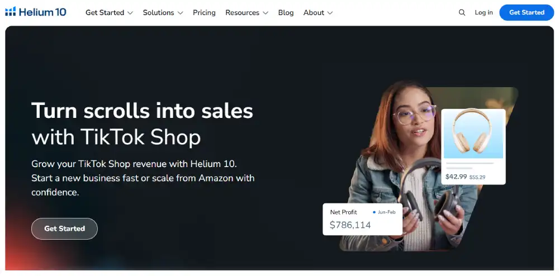Screen dimensions: 559x276
Task: Click the Helium 10 logo
Action: (x=36, y=12)
